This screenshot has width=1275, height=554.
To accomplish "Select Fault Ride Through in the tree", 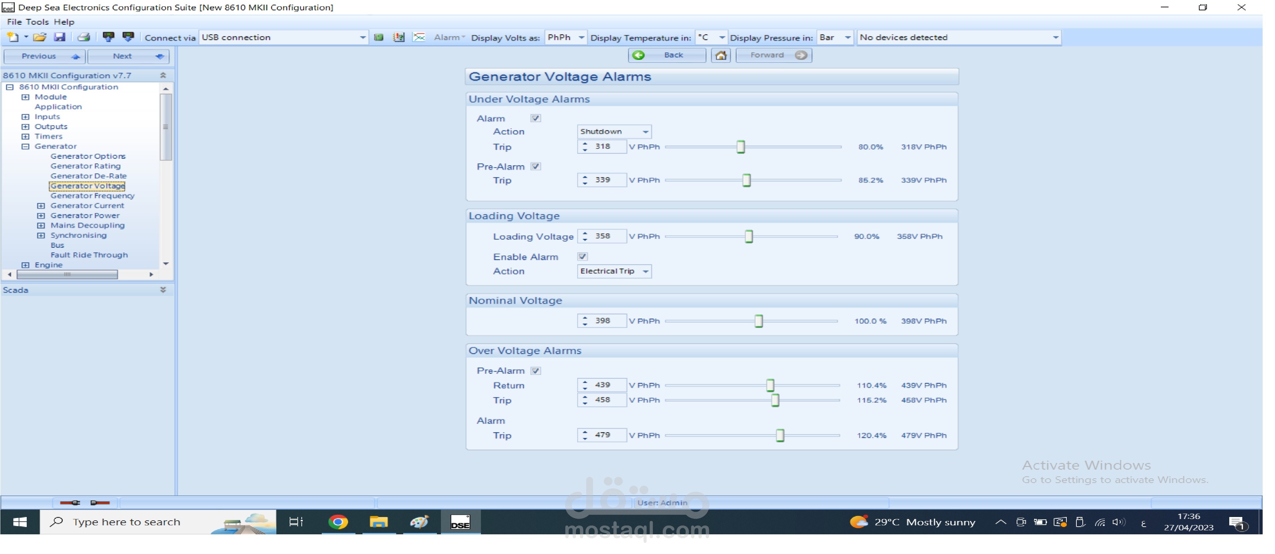I will point(89,255).
